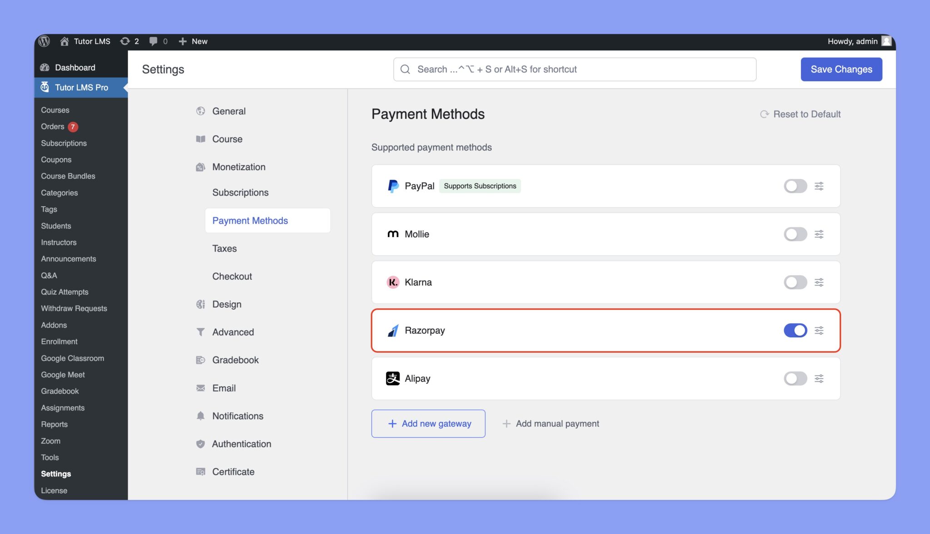This screenshot has width=930, height=534.
Task: Enable the Klarna payment toggle
Action: 795,282
